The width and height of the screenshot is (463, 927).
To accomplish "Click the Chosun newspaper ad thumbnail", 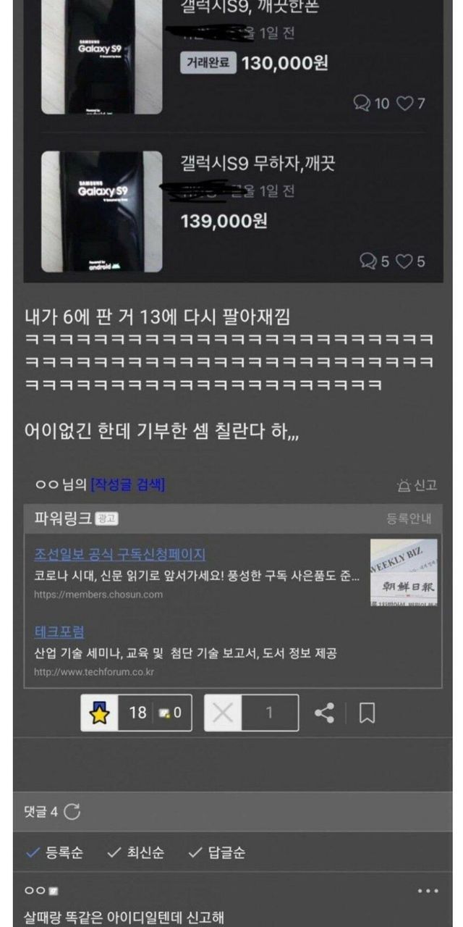I will 404,572.
